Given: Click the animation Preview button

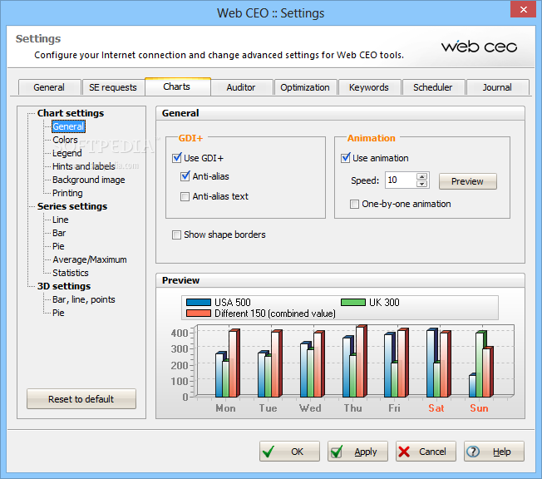Looking at the screenshot, I should pos(468,181).
